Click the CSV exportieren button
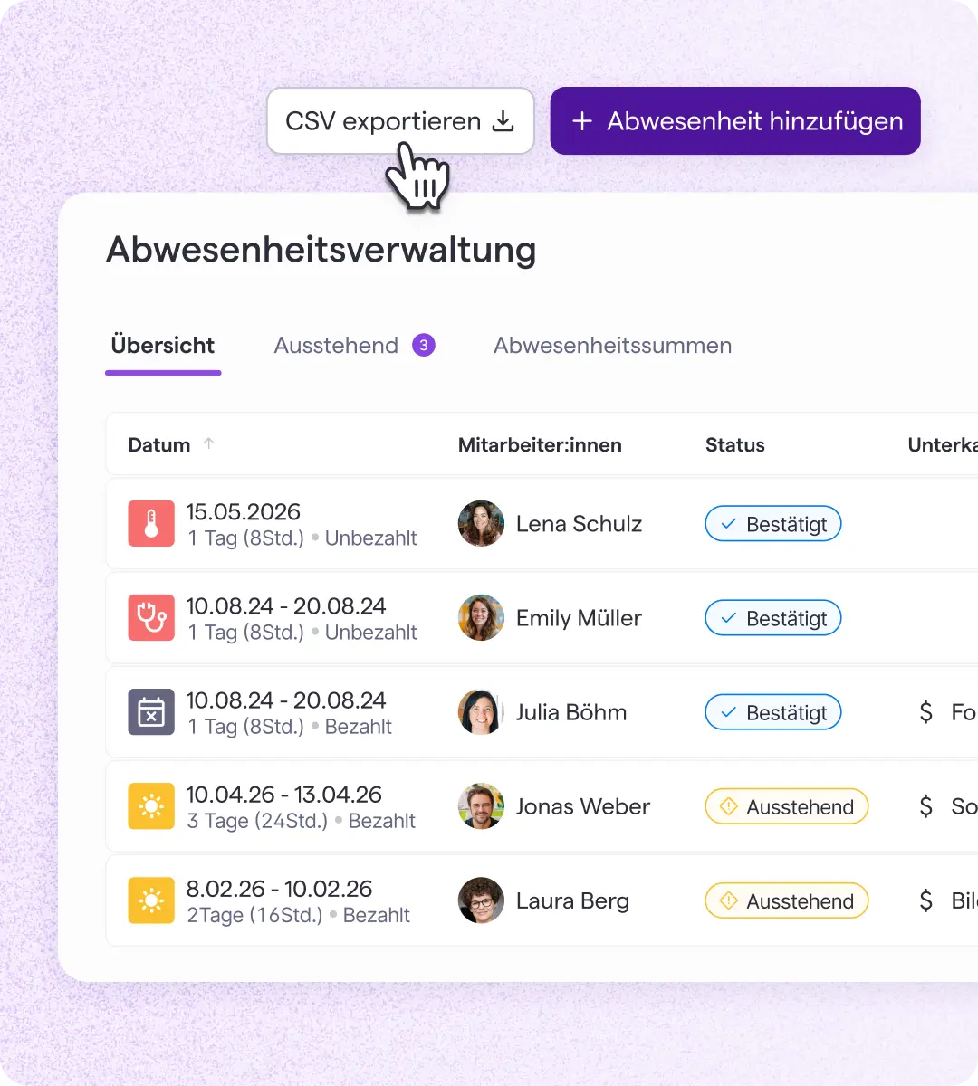Viewport: 978px width, 1086px height. click(400, 120)
